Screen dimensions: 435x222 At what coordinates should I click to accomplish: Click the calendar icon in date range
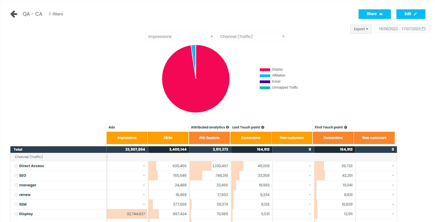tap(423, 29)
